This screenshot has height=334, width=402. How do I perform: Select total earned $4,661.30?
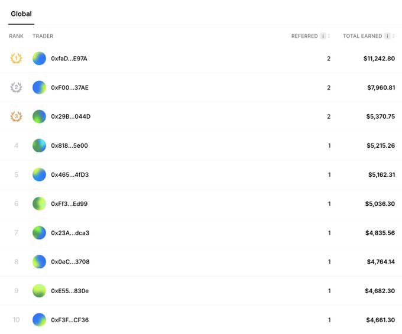coord(381,320)
